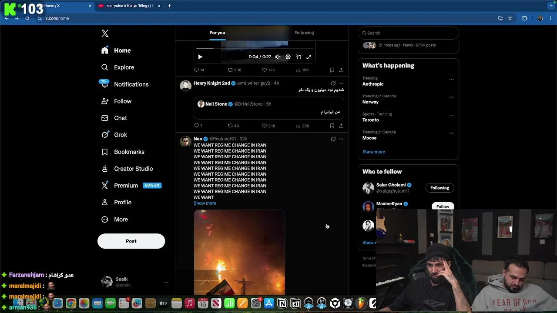Bookmark this page with star icon
This screenshot has width=557, height=313.
click(x=510, y=18)
